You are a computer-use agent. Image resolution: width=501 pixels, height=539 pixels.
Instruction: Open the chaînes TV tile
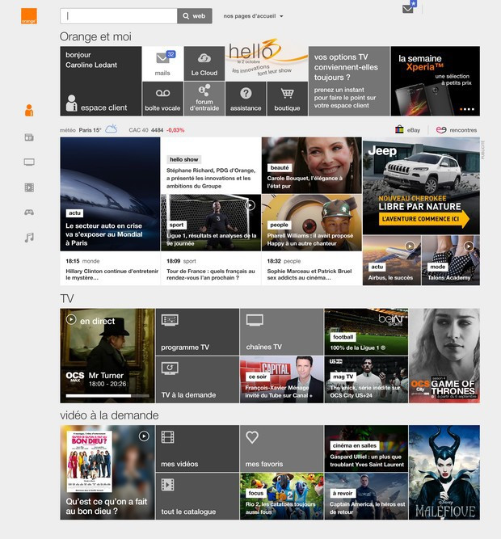[281, 331]
